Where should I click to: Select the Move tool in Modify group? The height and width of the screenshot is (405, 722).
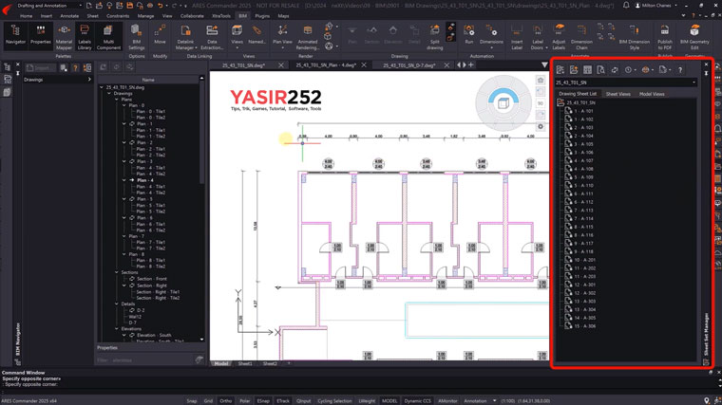click(160, 35)
